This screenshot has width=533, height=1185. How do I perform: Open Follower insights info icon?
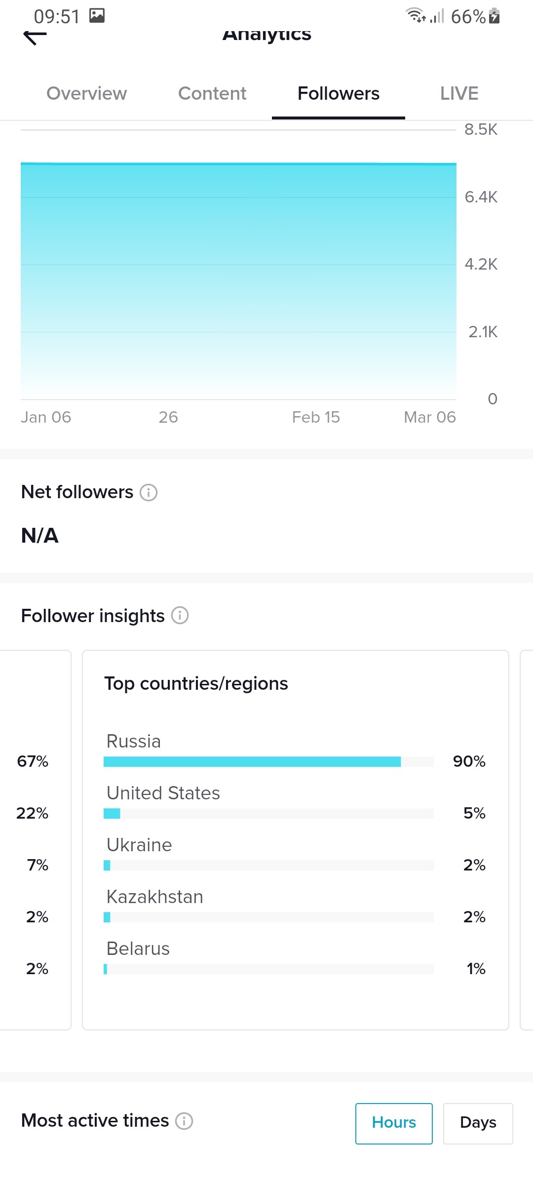pos(180,616)
